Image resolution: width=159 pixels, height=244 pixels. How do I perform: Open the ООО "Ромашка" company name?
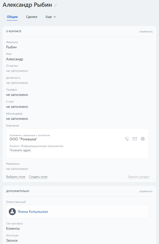pos(24,139)
